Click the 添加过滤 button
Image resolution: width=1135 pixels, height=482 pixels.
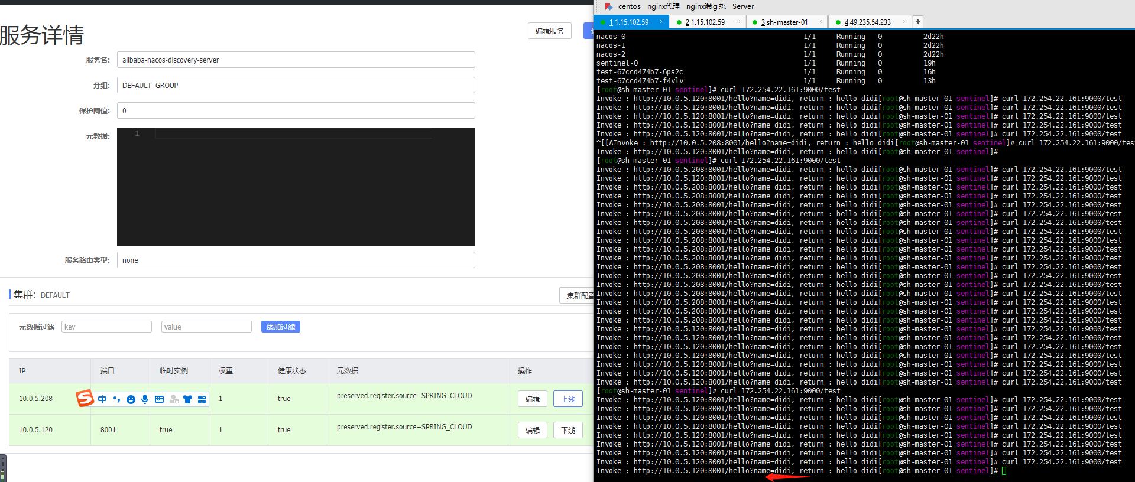(x=281, y=327)
